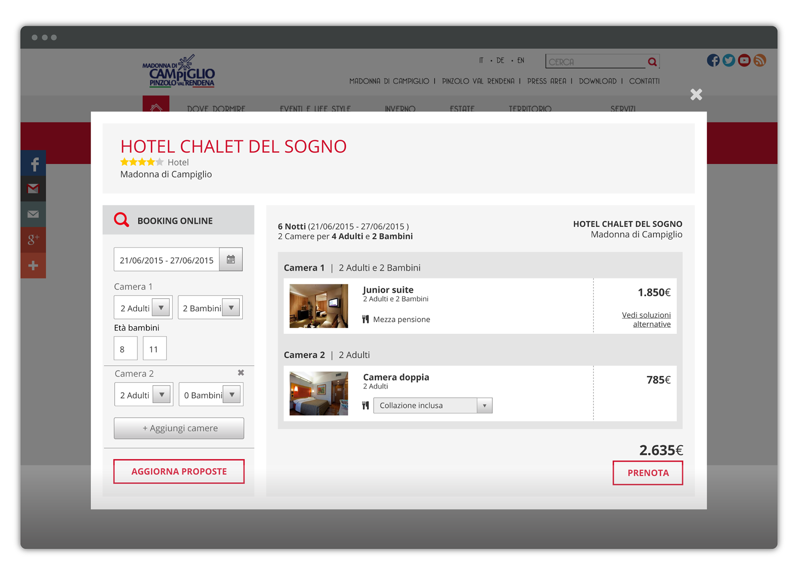The width and height of the screenshot is (798, 572).
Task: Open the calendar date picker
Action: (x=231, y=259)
